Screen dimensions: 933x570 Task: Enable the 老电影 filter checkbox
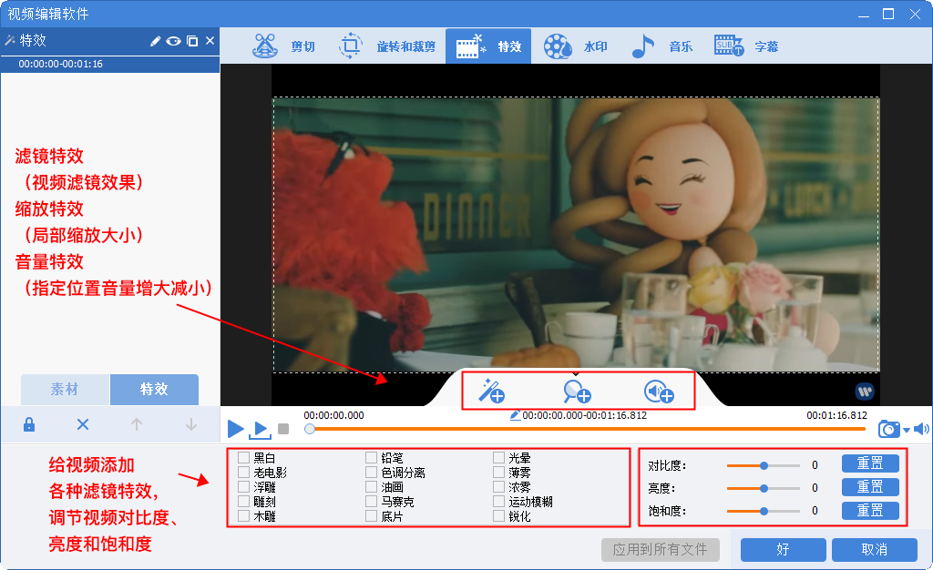pos(243,473)
